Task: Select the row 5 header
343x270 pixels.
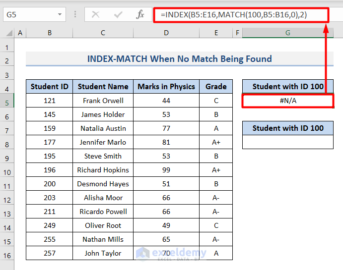Action: click(x=7, y=103)
